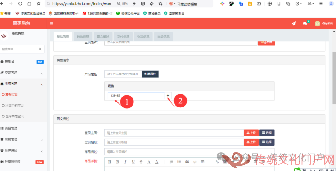Switch to the 售后信息 tab
Viewport: 336px width, 171px height.
tap(164, 37)
